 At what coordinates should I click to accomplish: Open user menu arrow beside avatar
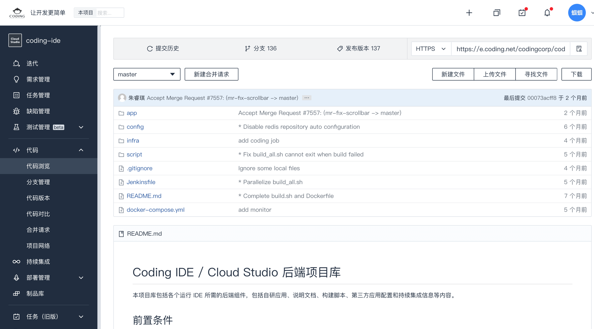coord(592,13)
